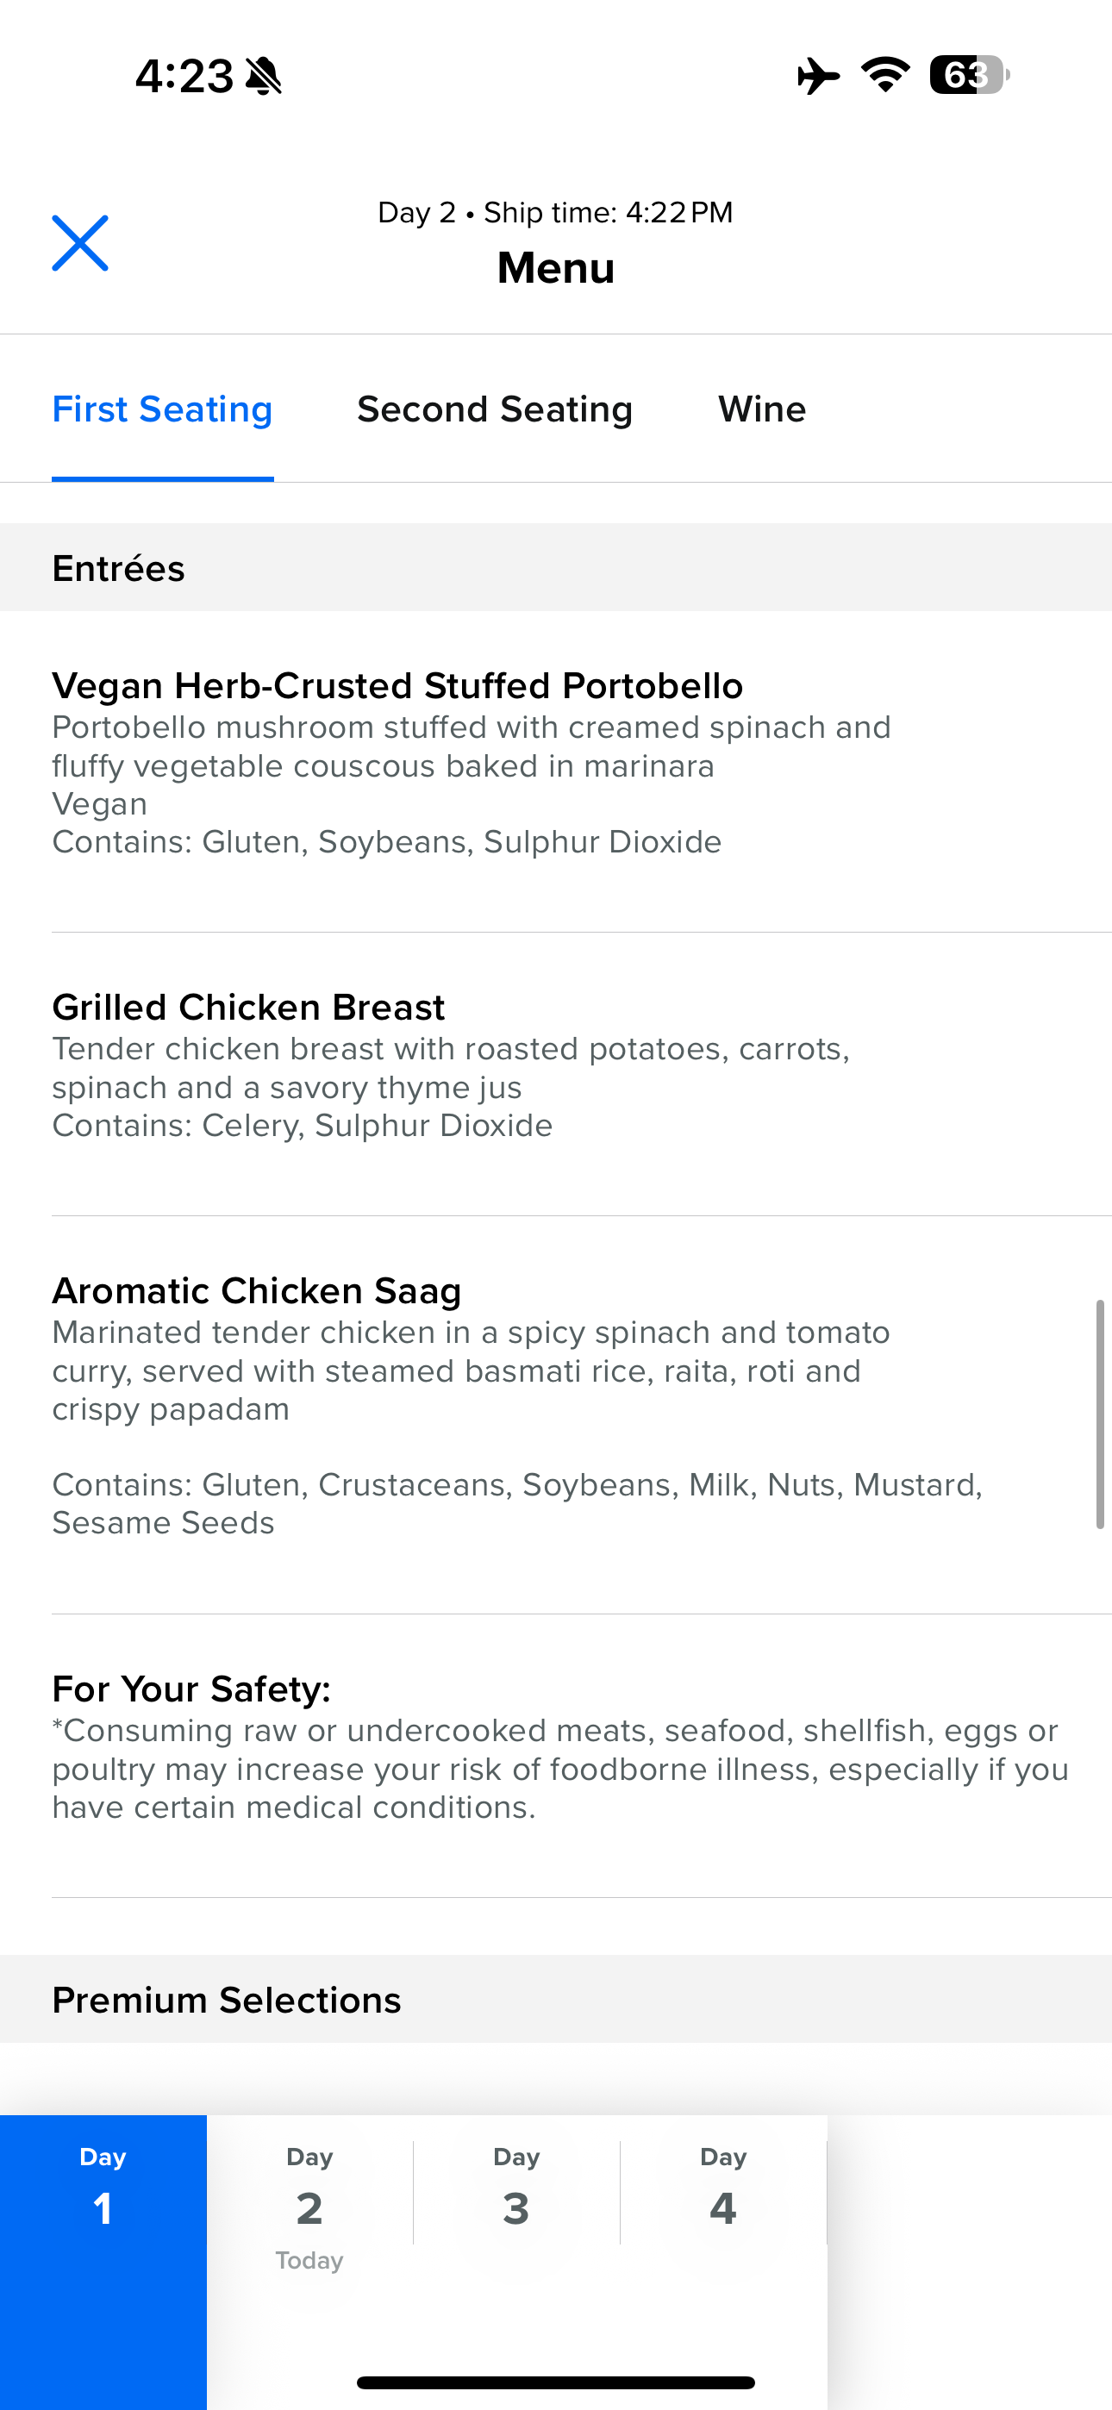Tap the Premium Selections section header
The width and height of the screenshot is (1112, 2410).
227,2001
